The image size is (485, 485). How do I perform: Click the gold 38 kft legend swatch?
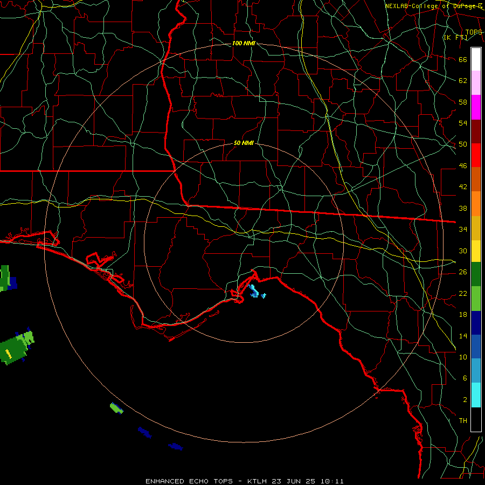click(x=476, y=228)
